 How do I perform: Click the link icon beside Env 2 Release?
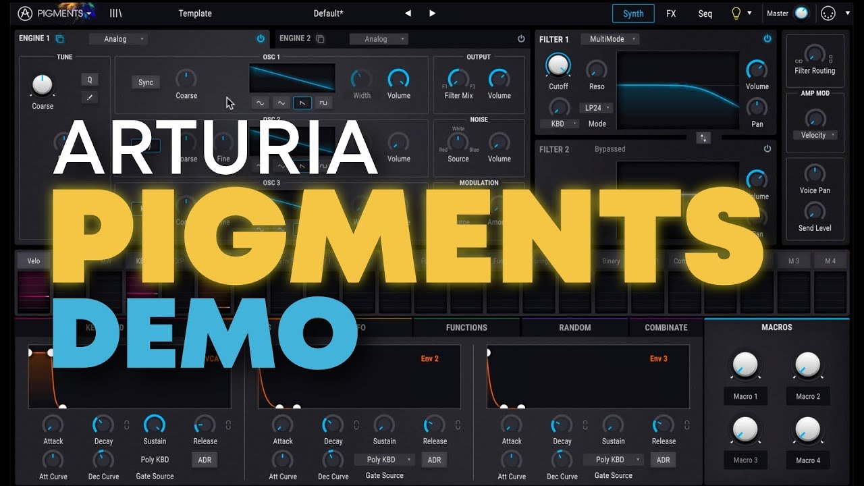(x=458, y=425)
